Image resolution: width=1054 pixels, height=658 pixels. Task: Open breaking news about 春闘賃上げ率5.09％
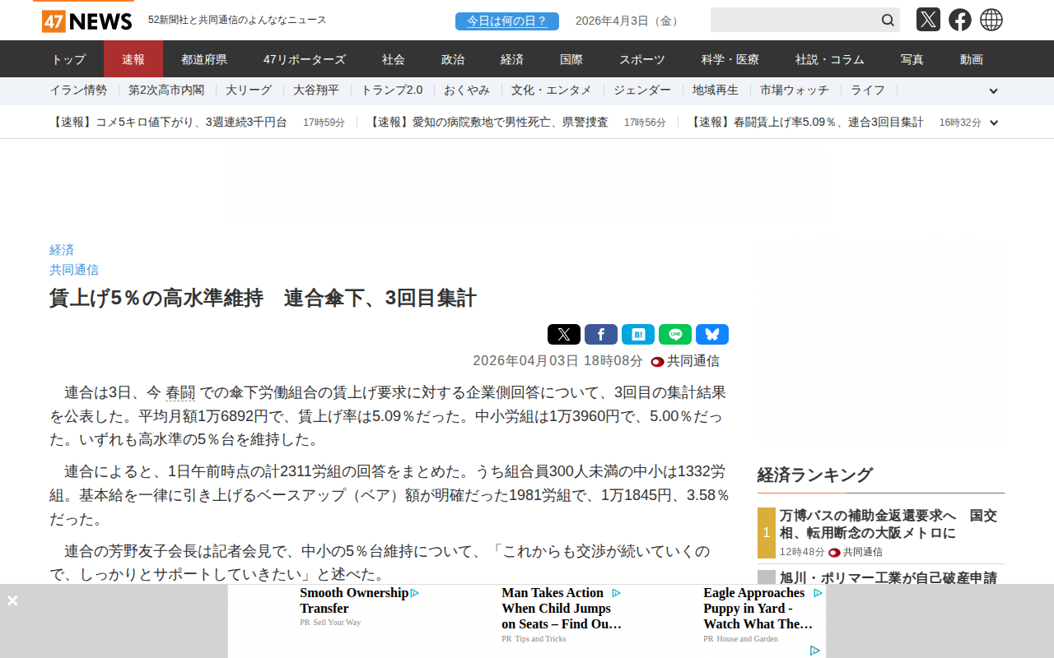(x=805, y=123)
